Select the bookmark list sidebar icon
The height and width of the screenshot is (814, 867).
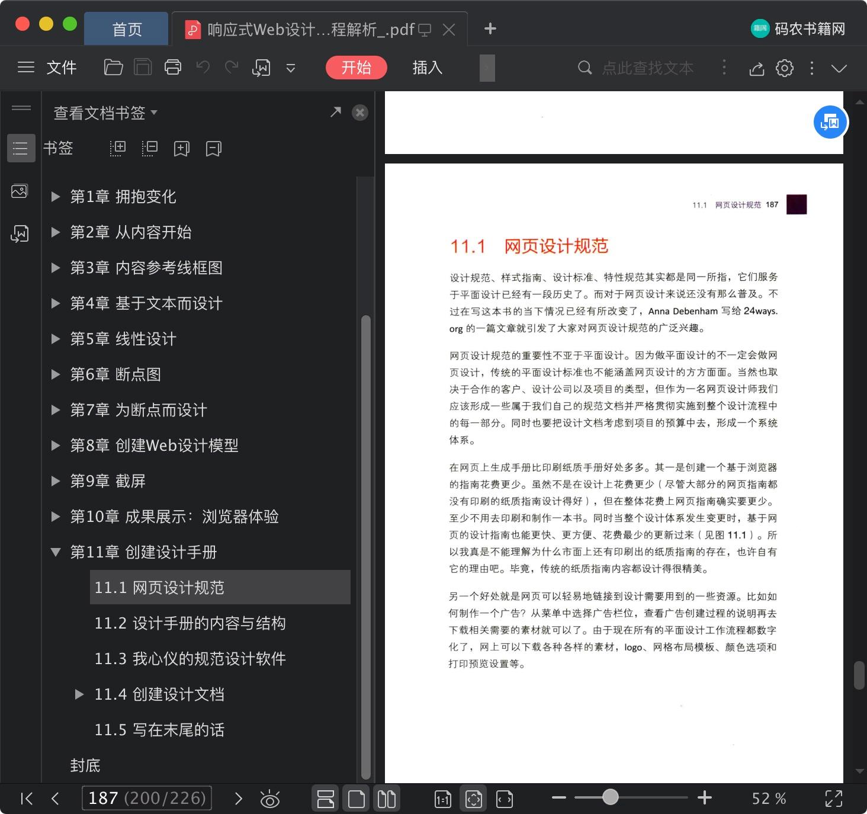click(x=20, y=148)
